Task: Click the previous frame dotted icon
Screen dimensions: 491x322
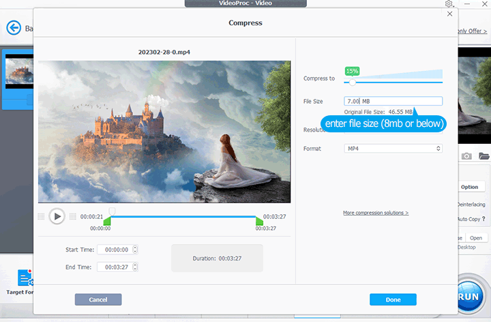Action: coord(41,216)
